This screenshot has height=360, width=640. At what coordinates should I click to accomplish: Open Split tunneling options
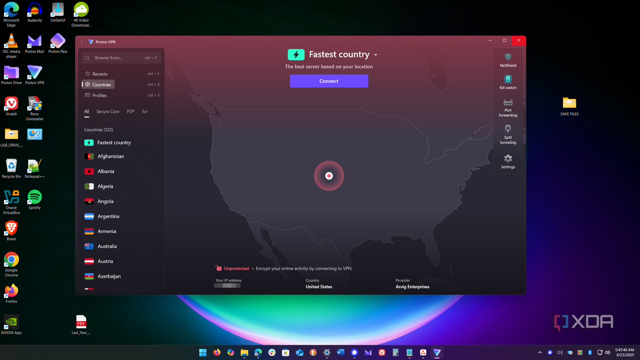click(508, 135)
